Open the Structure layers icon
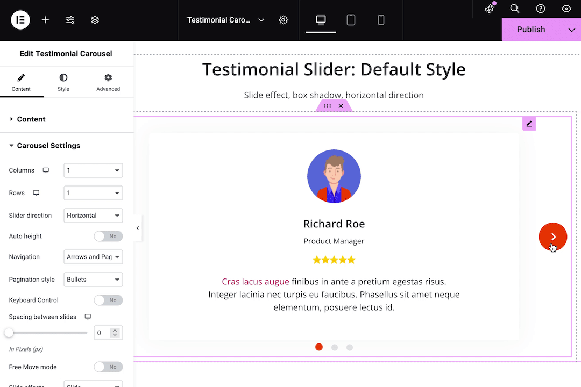Viewport: 581px width, 387px height. click(x=95, y=20)
